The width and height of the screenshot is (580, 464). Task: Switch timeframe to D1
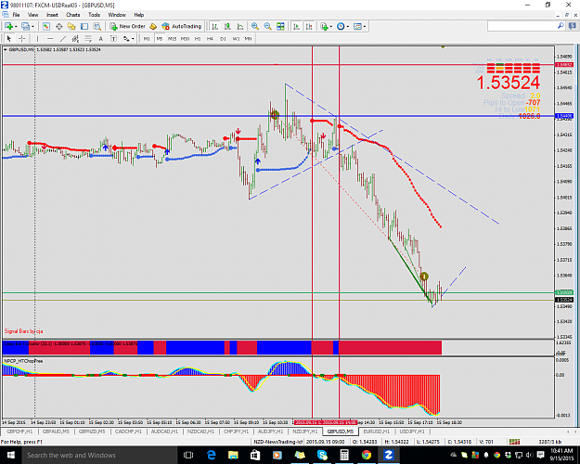click(223, 38)
